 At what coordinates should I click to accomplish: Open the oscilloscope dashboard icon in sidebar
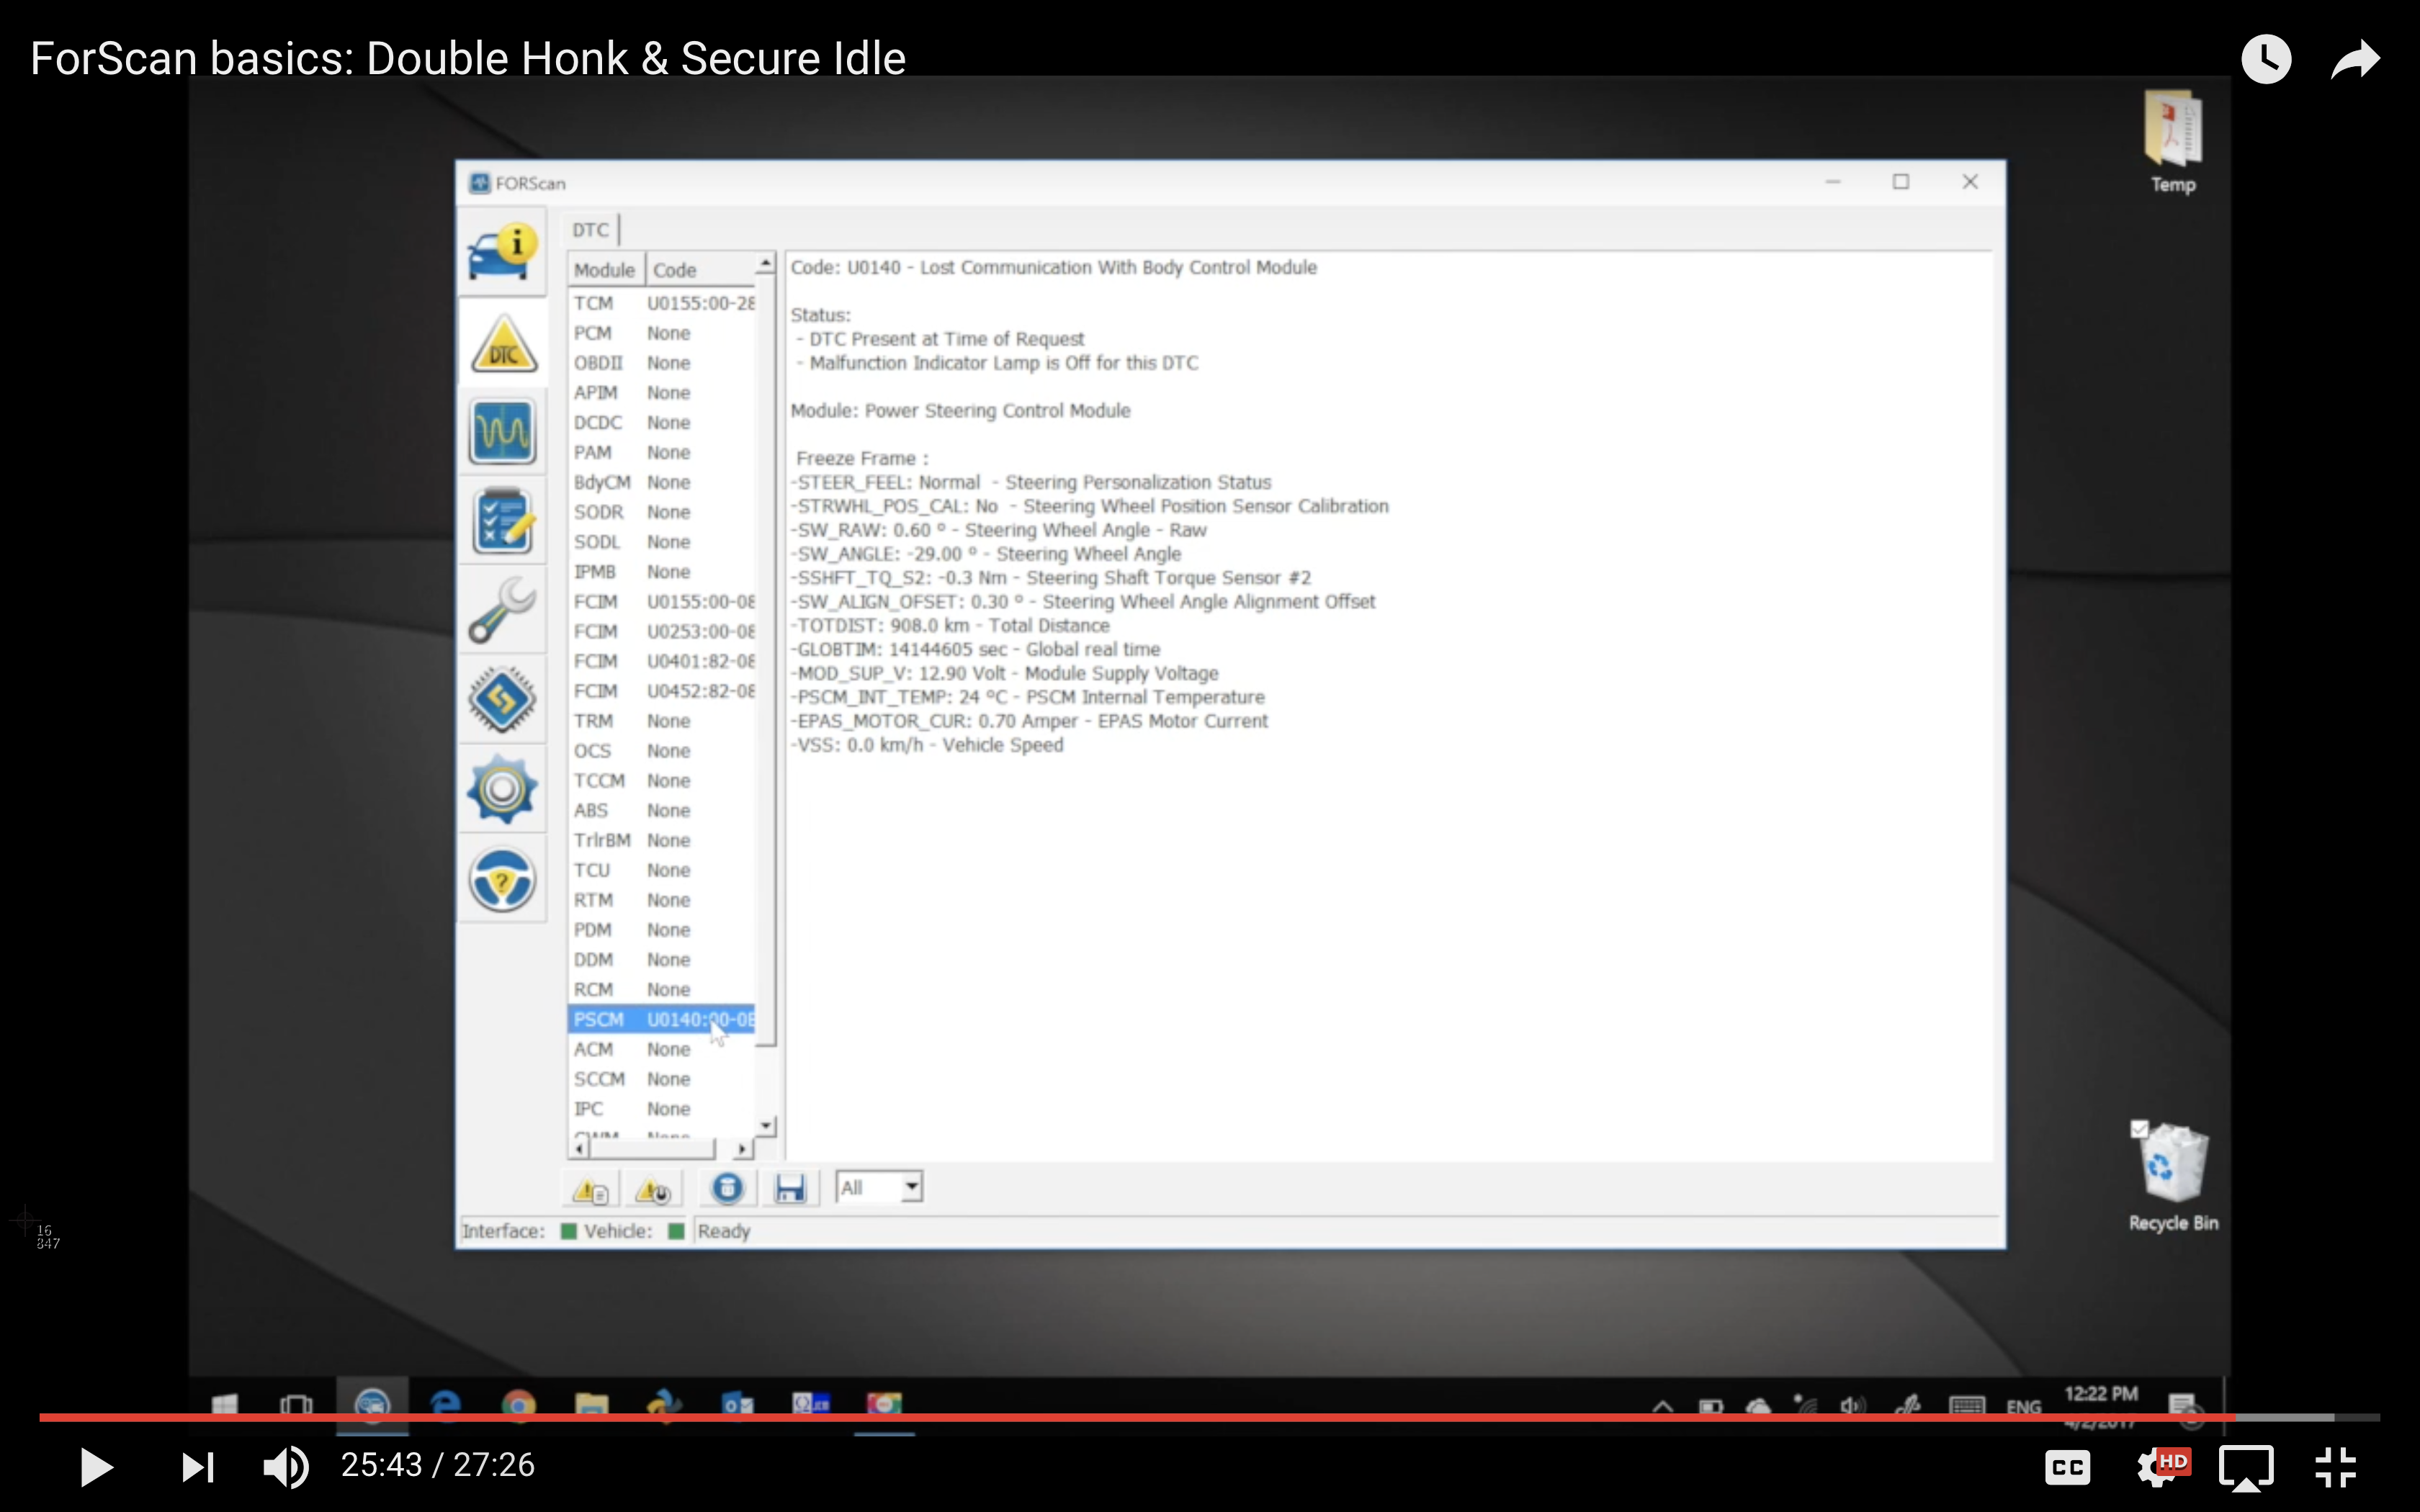(503, 432)
